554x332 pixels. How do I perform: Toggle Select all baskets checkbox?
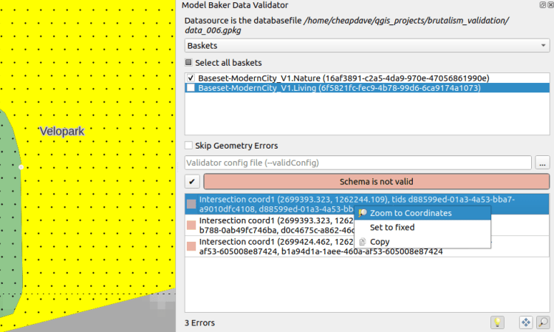tap(188, 63)
